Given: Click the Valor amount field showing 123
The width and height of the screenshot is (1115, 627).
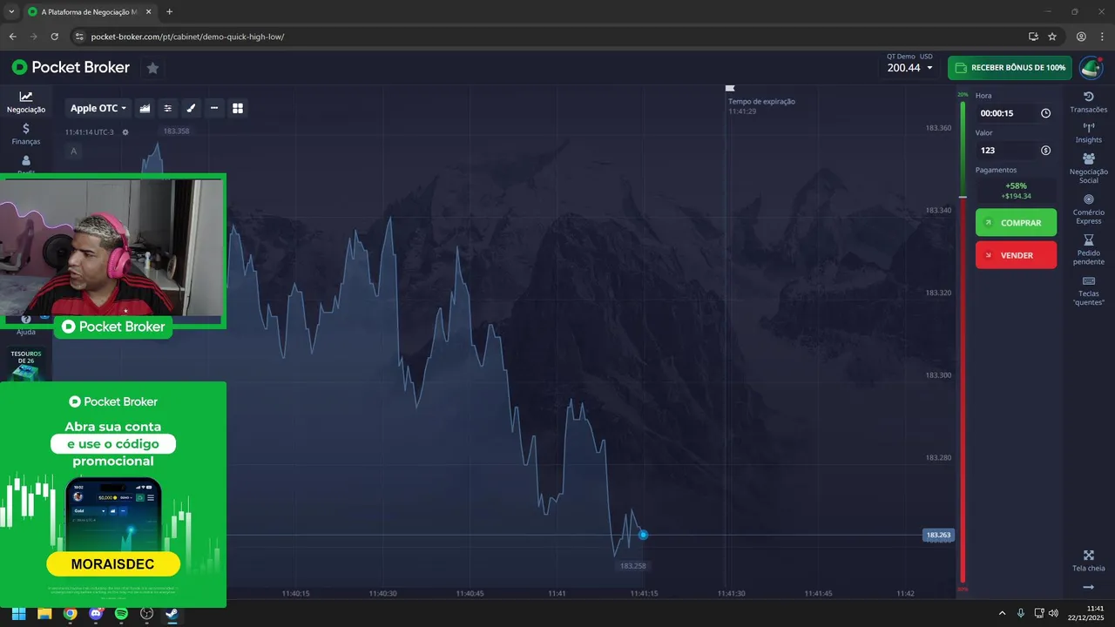Looking at the screenshot, I should coord(1015,150).
